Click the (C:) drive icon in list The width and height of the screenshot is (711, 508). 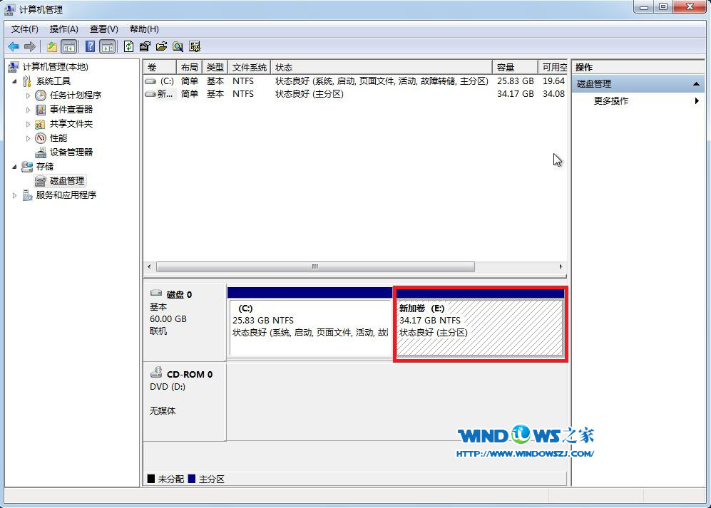click(150, 81)
